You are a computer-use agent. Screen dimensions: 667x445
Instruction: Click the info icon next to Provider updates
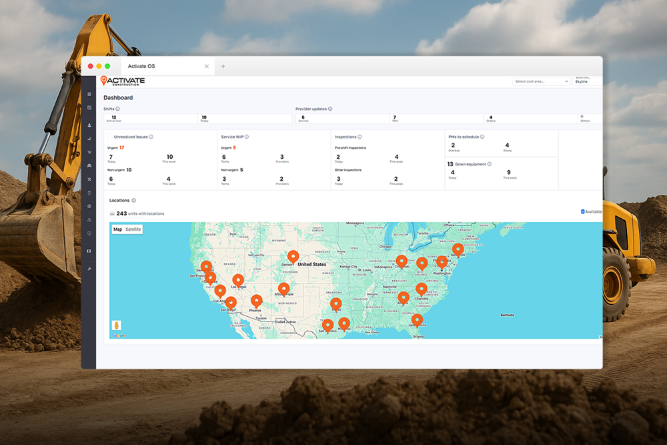tap(330, 109)
